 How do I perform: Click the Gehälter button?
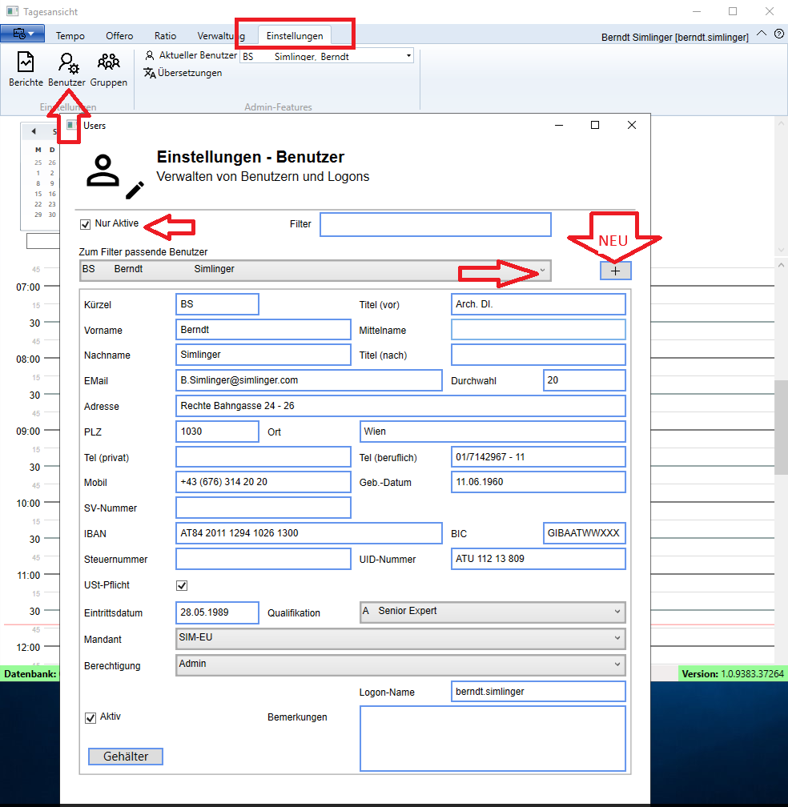point(126,757)
